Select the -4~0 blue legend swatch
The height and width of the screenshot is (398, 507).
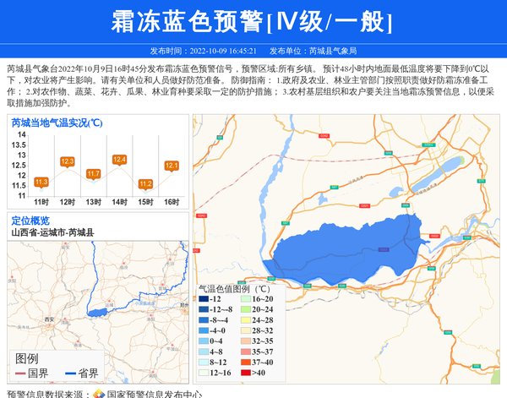click(x=204, y=330)
